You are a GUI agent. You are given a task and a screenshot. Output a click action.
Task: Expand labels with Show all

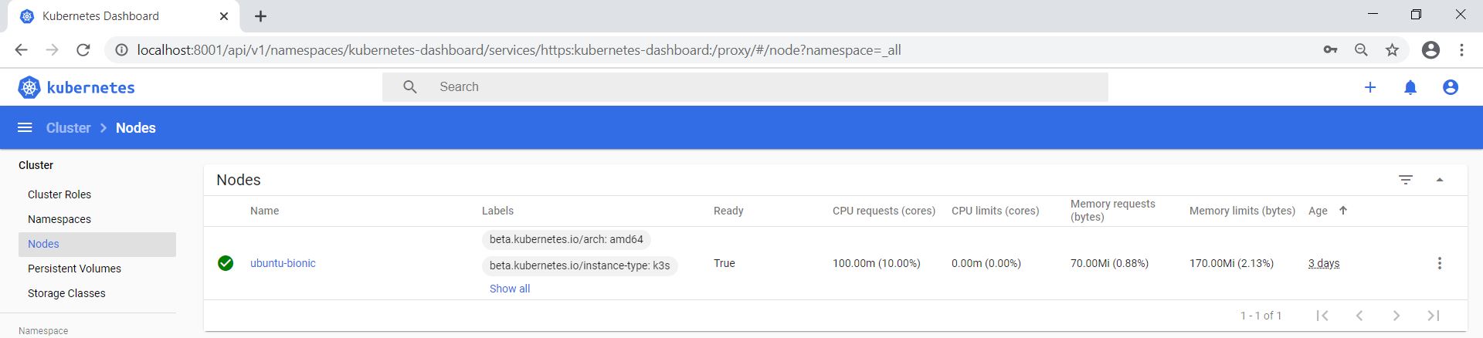[x=509, y=289]
